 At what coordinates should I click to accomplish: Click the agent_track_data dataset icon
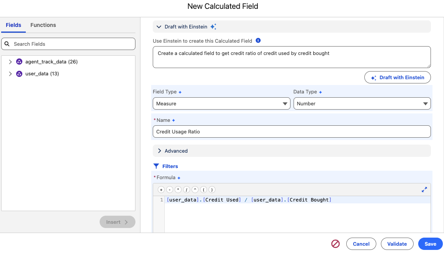coord(19,62)
